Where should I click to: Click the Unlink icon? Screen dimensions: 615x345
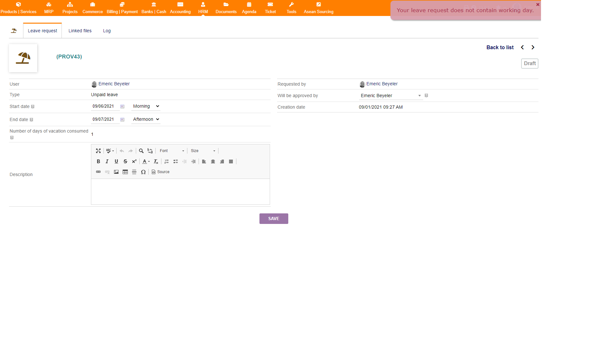coord(107,172)
